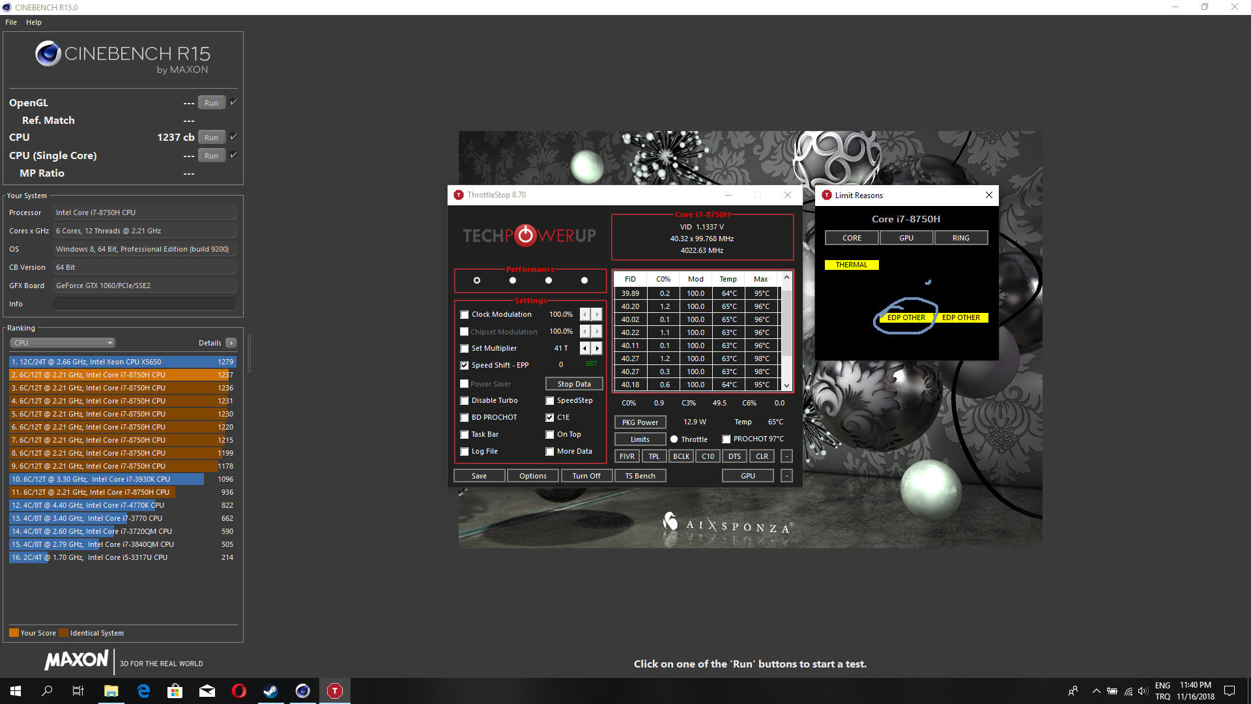Image resolution: width=1251 pixels, height=704 pixels.
Task: Open Wi-Fi network tray icon
Action: point(1129,691)
